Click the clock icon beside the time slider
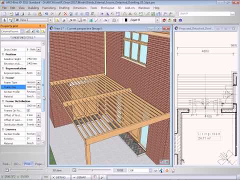240x180 pixels. (x=74, y=170)
